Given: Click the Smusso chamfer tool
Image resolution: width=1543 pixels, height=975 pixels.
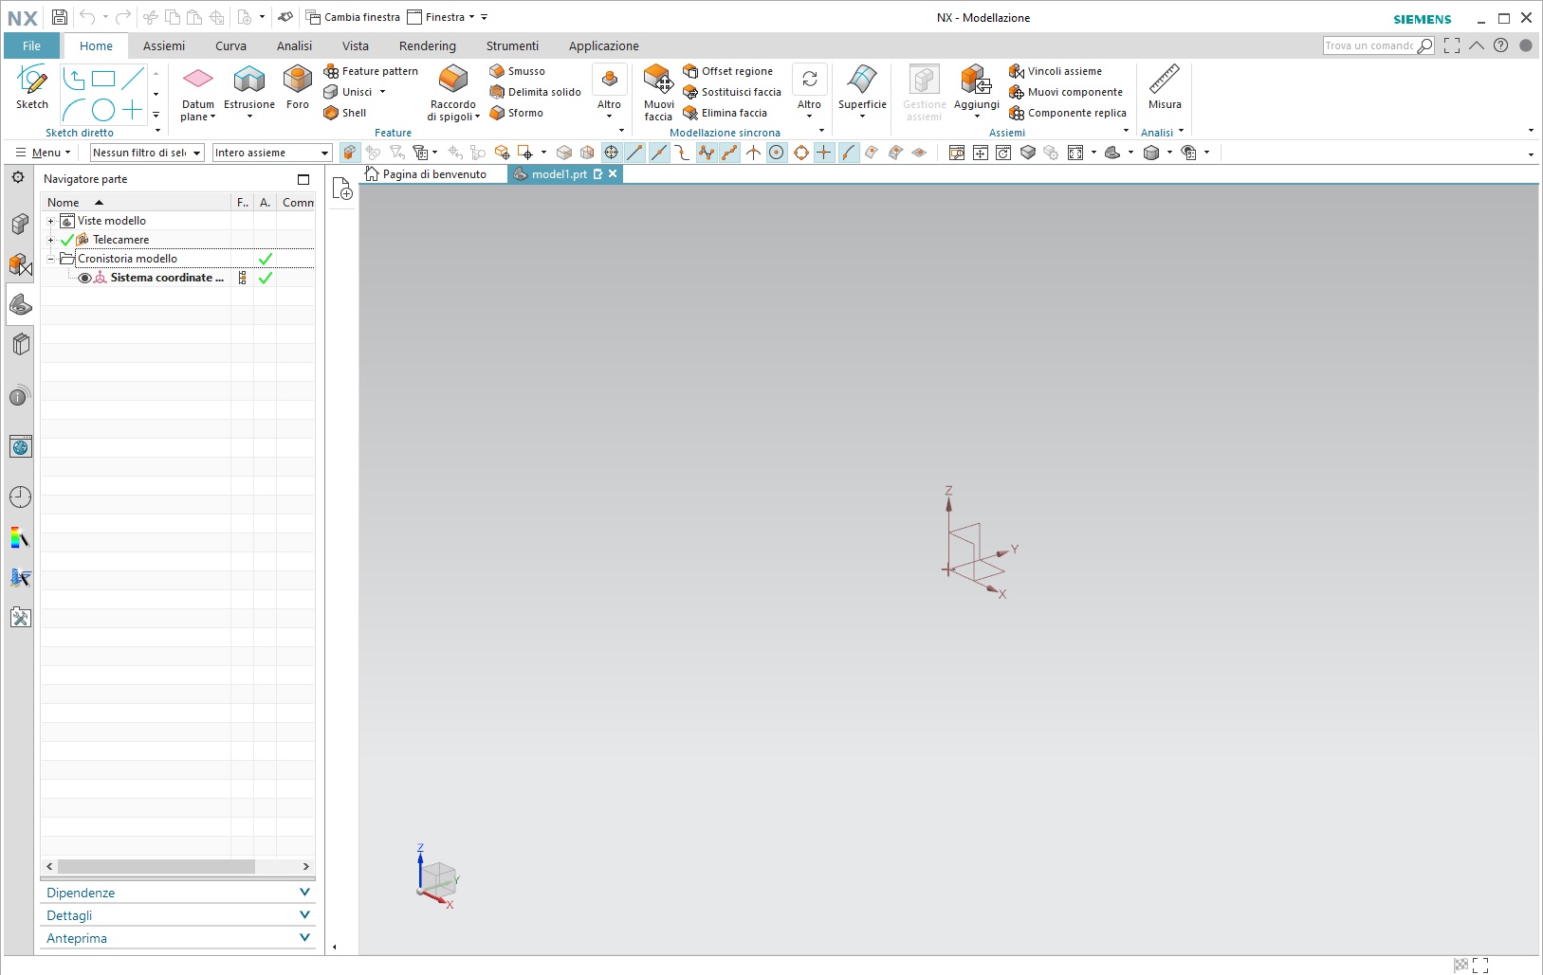Looking at the screenshot, I should (518, 71).
